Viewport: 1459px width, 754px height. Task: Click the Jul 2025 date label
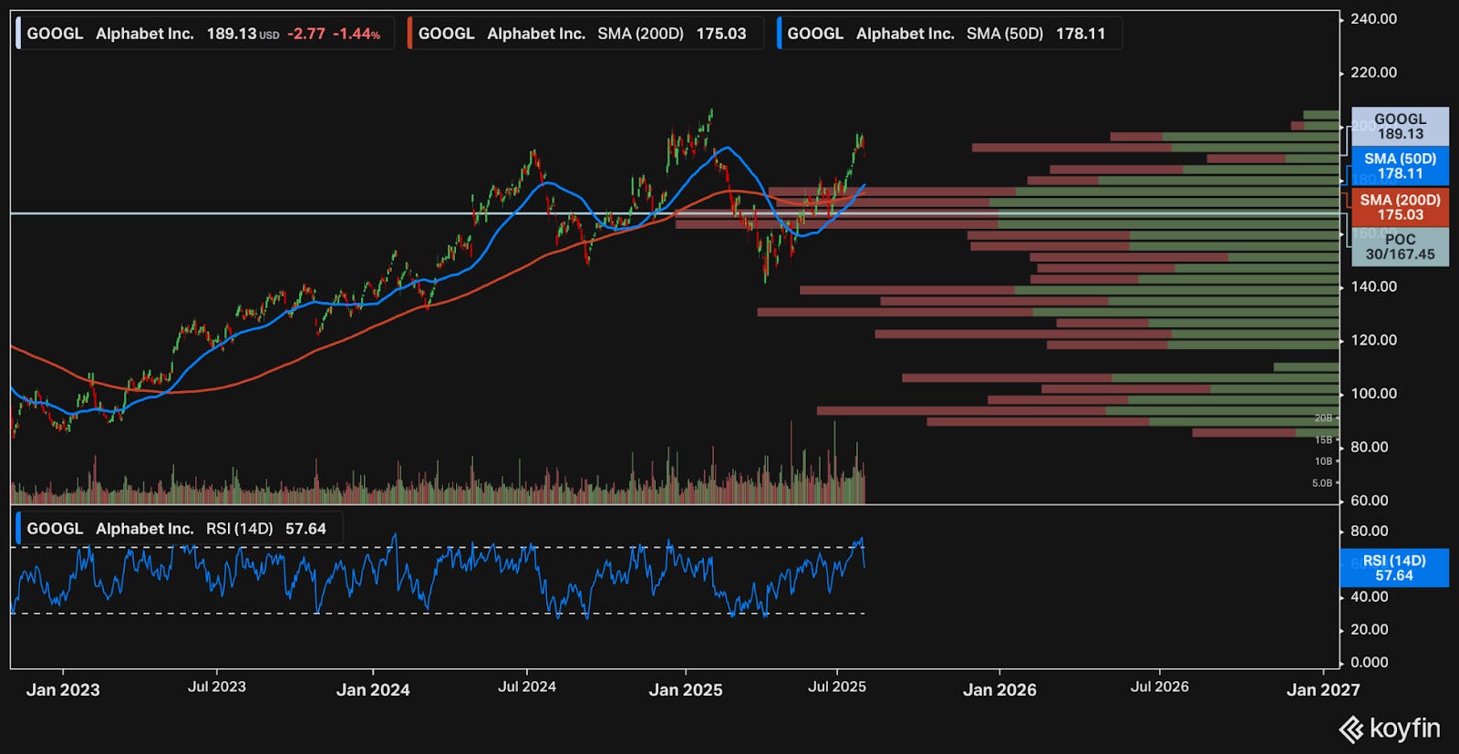[837, 687]
